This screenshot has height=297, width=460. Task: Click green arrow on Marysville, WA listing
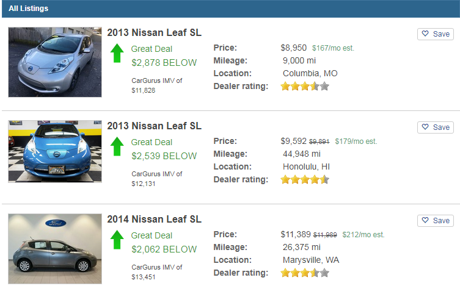coord(117,240)
